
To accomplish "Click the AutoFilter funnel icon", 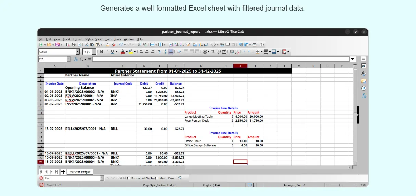I will (x=187, y=45).
